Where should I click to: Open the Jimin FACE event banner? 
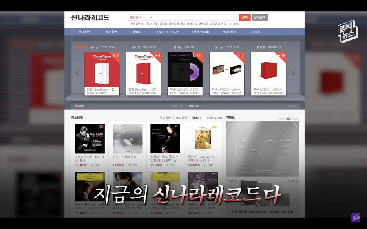[262, 169]
